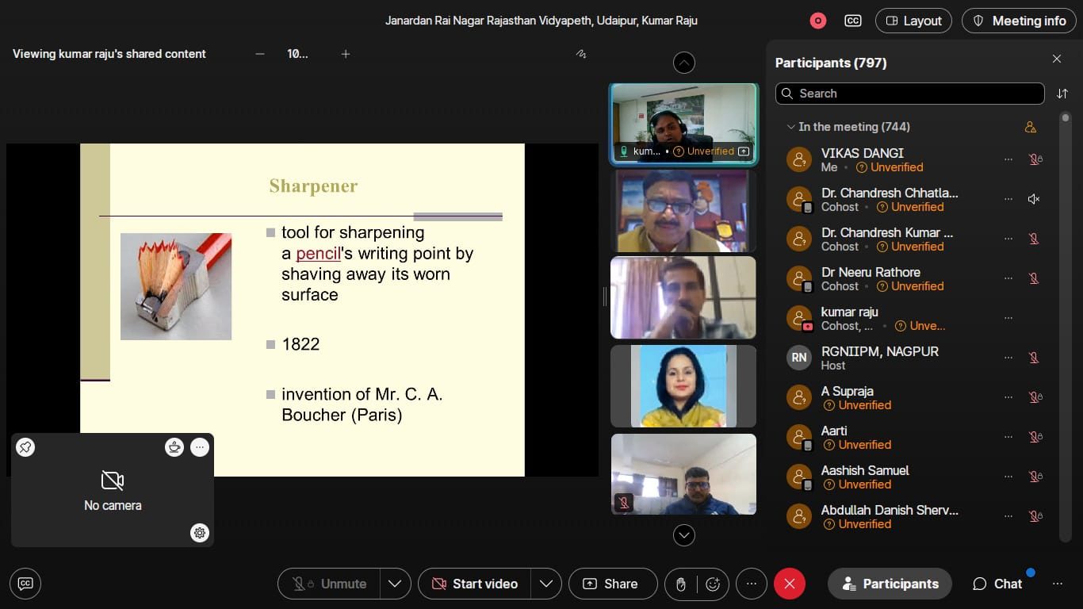1083x609 pixels.
Task: Click the annotate pen icon
Action: pyautogui.click(x=581, y=54)
